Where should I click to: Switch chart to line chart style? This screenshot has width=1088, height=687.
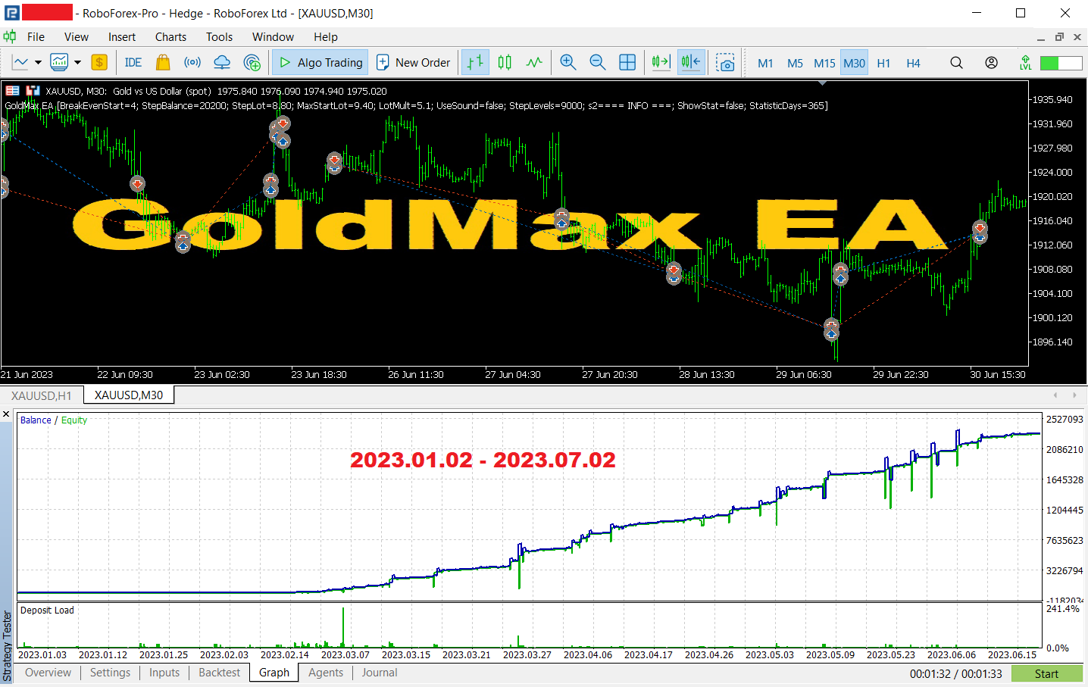(535, 63)
